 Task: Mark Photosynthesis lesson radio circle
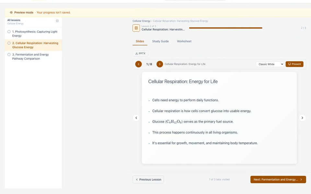[9, 32]
